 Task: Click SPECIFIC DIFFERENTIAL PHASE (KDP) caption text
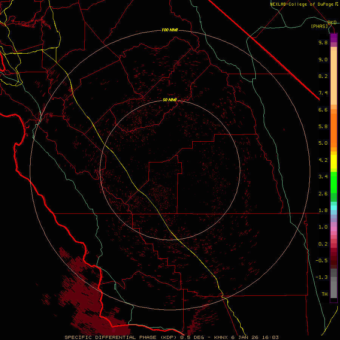121,337
